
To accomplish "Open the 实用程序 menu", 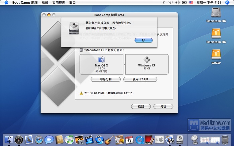I will [x=58, y=3].
